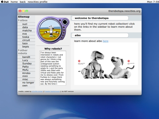Open the Out menu item

(6, 2)
